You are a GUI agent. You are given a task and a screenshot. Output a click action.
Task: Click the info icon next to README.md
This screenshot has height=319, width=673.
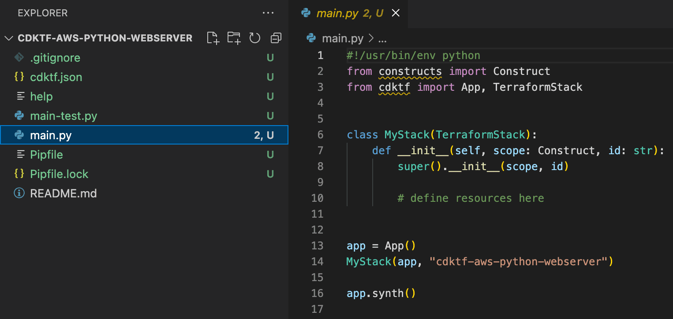point(19,193)
